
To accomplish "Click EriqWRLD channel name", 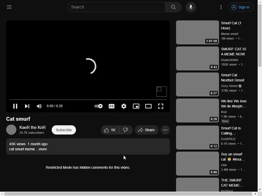I will [x=228, y=139].
